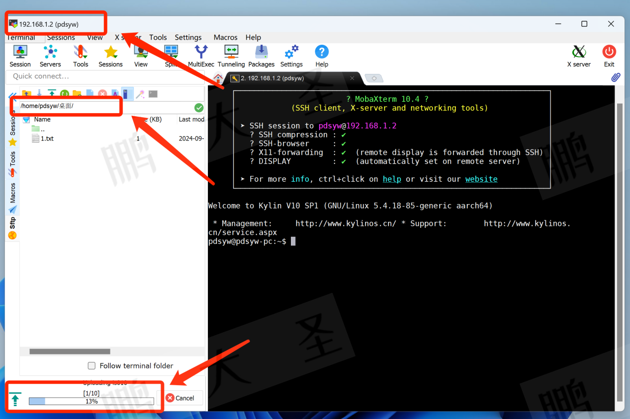
Task: Click the green check next to path
Action: [199, 108]
